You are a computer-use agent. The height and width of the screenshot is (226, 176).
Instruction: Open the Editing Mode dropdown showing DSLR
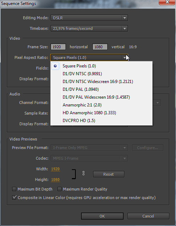click(89, 18)
